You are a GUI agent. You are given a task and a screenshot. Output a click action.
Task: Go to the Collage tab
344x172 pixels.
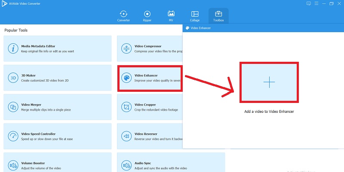coord(195,16)
